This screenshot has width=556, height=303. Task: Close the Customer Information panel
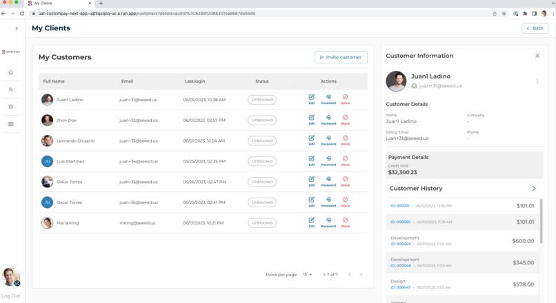click(537, 56)
